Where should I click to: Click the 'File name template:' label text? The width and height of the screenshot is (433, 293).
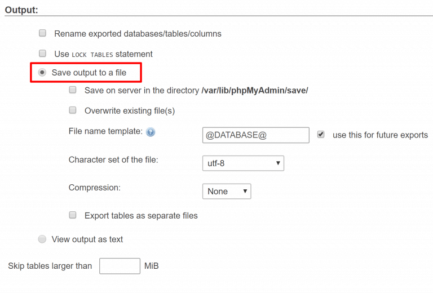pyautogui.click(x=105, y=131)
